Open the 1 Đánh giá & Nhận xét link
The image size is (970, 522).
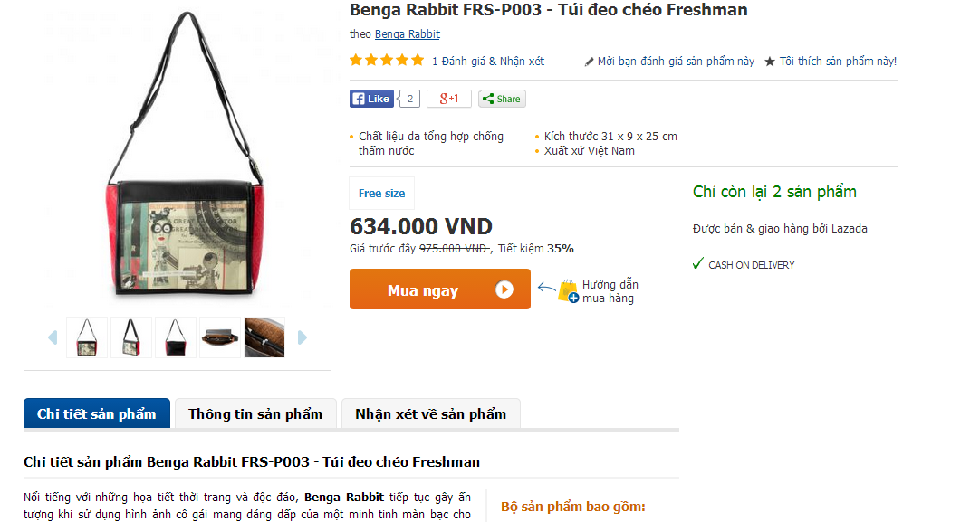488,62
